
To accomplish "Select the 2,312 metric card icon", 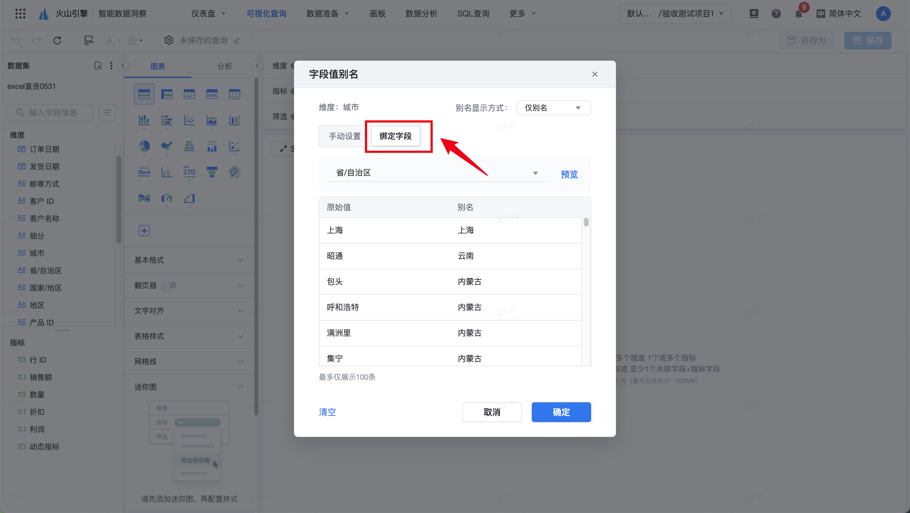I will click(x=189, y=172).
